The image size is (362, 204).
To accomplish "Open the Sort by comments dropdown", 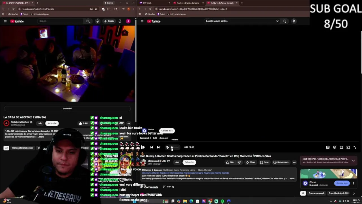I will pos(169,187).
